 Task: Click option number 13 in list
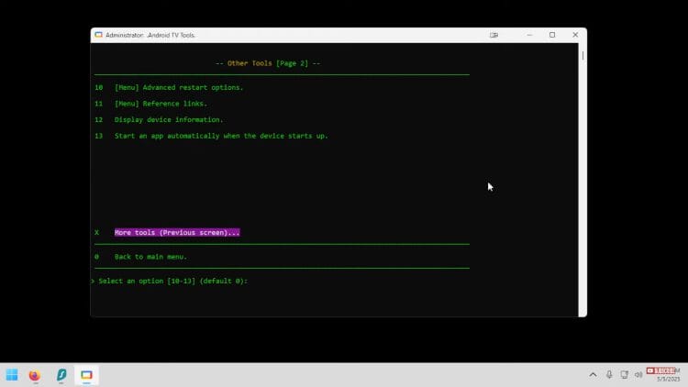[x=99, y=136]
